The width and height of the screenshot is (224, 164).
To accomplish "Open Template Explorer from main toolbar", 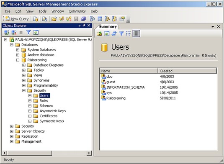I will [115, 19].
